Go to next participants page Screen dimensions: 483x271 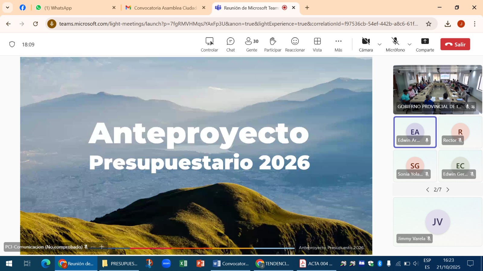(x=448, y=190)
